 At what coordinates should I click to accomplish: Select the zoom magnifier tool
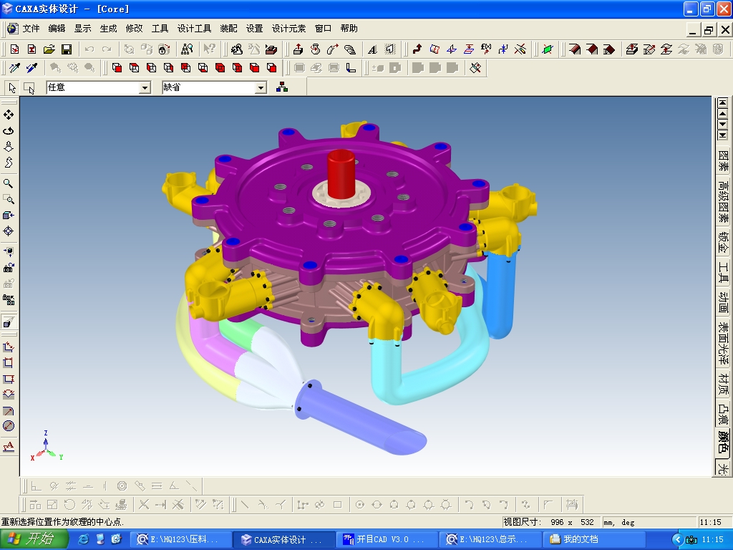[9, 183]
